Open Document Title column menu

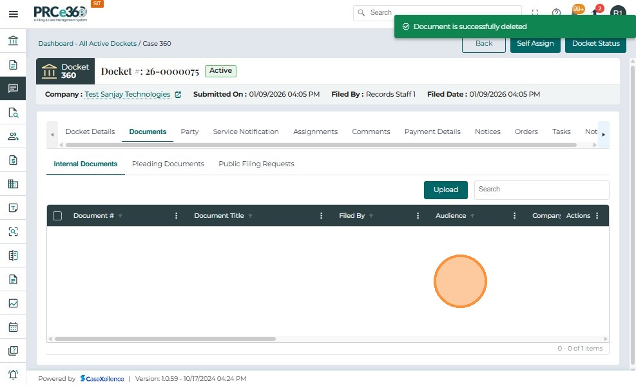pyautogui.click(x=322, y=216)
